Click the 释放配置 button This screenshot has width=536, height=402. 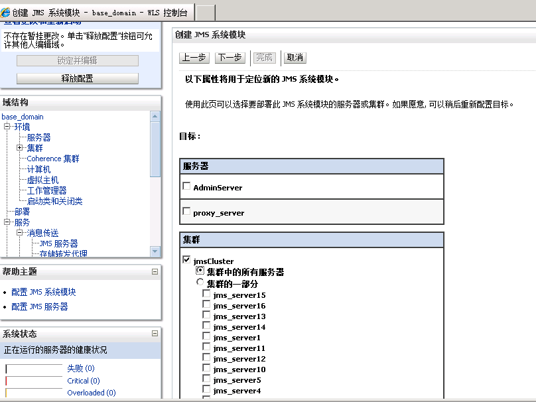tap(78, 78)
